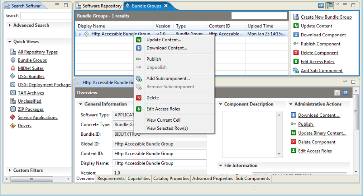Click the MIDlet Suites icon in Quick Views
The width and height of the screenshot is (363, 196).
click(x=13, y=68)
